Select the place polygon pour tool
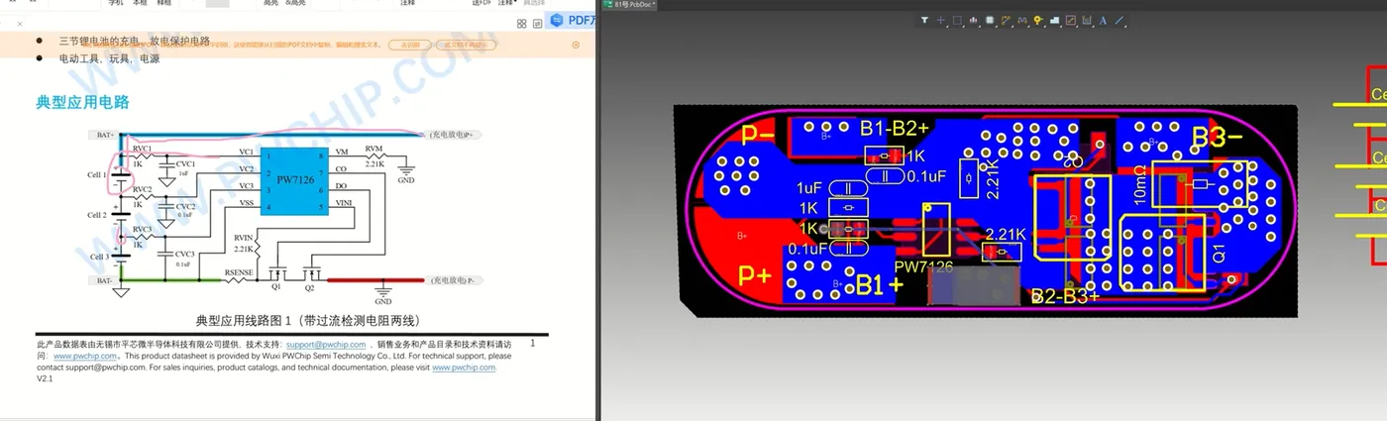This screenshot has width=1387, height=421. click(x=1054, y=20)
